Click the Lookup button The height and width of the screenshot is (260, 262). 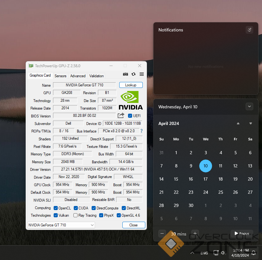[x=131, y=85]
